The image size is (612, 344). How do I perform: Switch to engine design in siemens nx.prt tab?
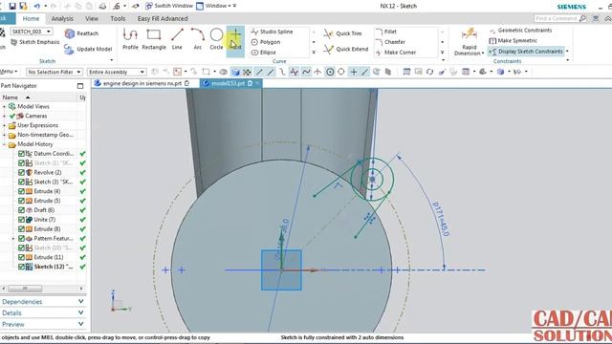142,83
